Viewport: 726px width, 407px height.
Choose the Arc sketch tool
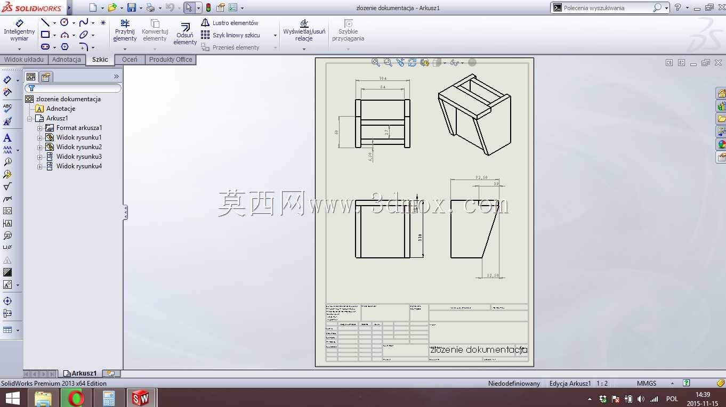64,35
